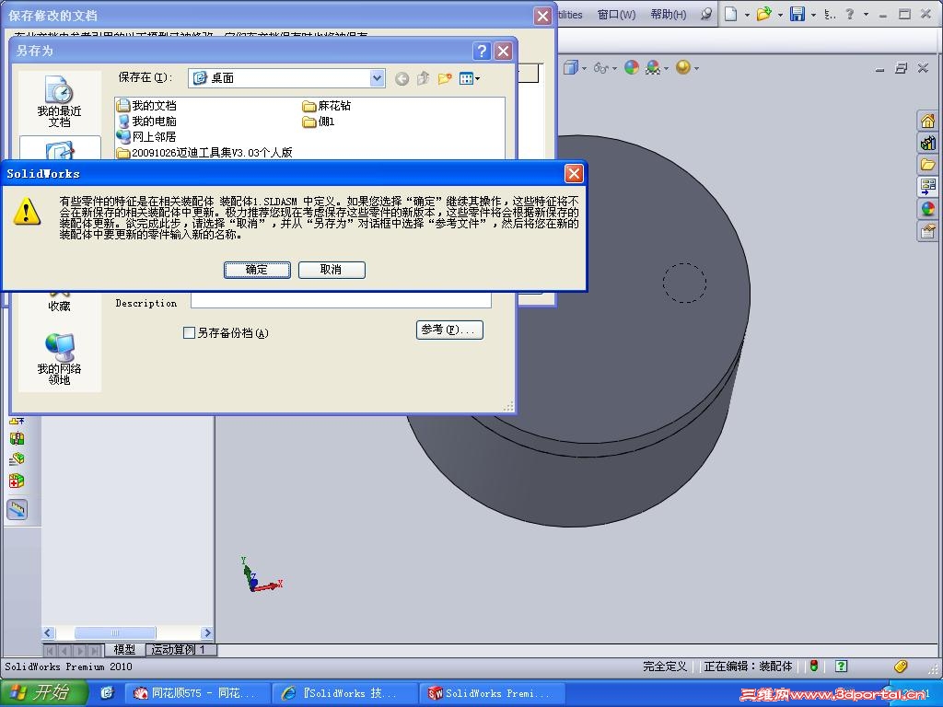This screenshot has height=707, width=943.
Task: Click the assembly component speed-lines icon
Action: (17, 459)
